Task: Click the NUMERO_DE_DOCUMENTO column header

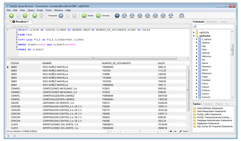Action: [x=116, y=63]
